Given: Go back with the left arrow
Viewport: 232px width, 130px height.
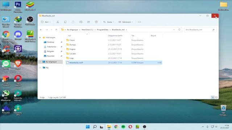Looking at the screenshot, I should click(41, 30).
